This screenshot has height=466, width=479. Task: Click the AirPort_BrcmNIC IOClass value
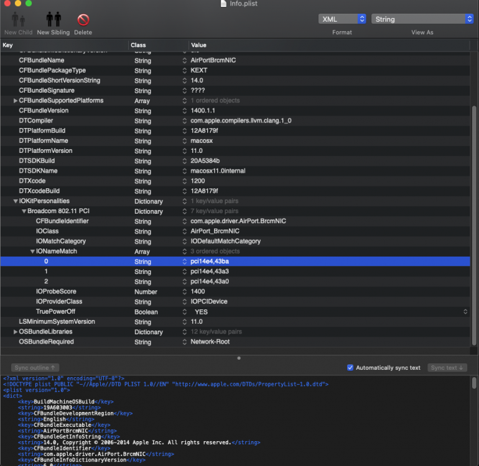point(215,231)
